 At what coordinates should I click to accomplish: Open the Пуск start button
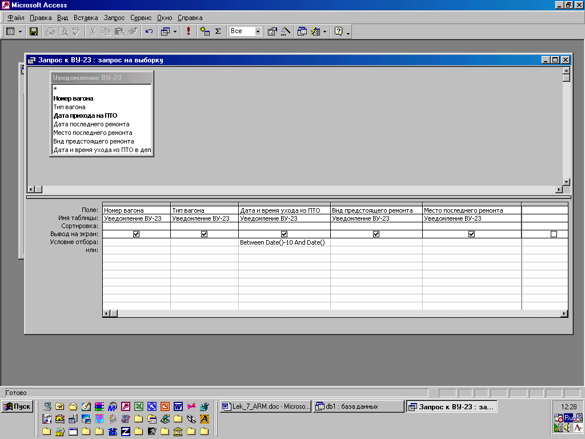click(17, 406)
